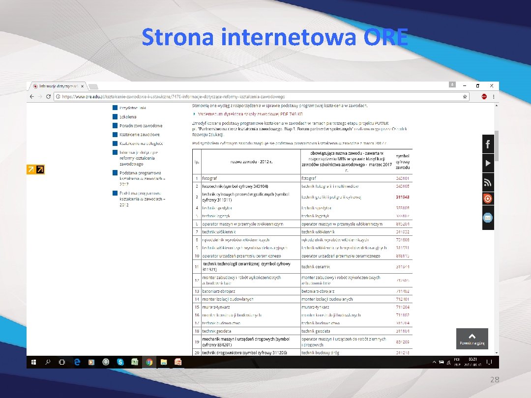This screenshot has height=398, width=531.
Task: Click symbol code for technik spedytor
Action: pos(402,208)
